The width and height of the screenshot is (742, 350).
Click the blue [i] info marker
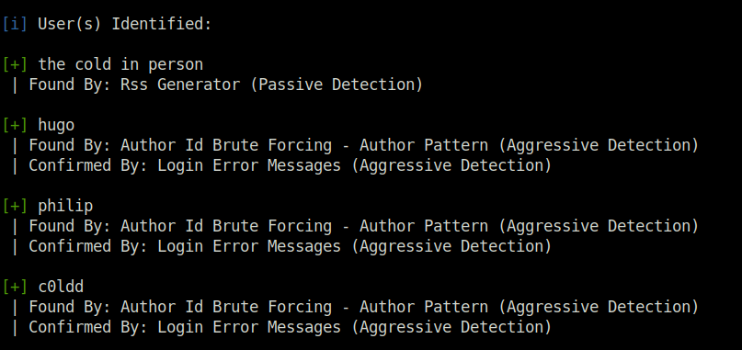15,24
